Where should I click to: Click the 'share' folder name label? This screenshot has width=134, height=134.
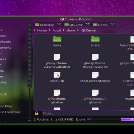tap(95, 45)
